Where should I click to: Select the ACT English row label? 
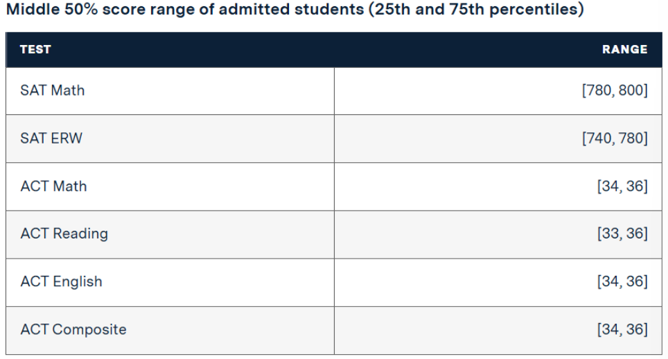point(61,281)
